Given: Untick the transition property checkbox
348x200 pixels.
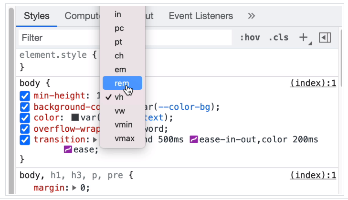Looking at the screenshot, I should pyautogui.click(x=25, y=140).
